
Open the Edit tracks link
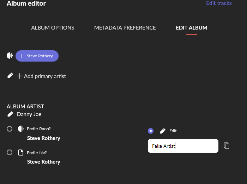pyautogui.click(x=219, y=3)
